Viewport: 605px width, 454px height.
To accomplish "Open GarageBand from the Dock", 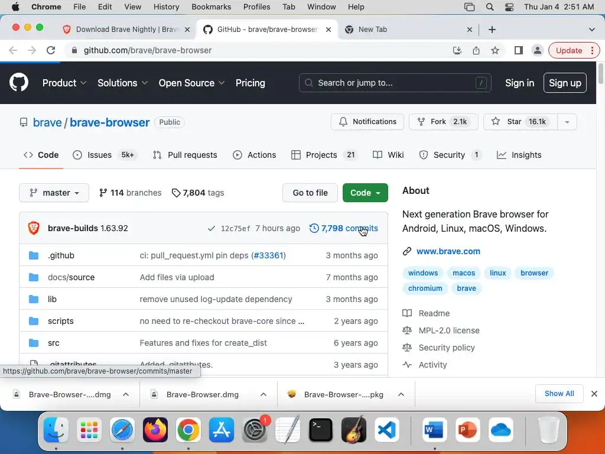I will [354, 430].
